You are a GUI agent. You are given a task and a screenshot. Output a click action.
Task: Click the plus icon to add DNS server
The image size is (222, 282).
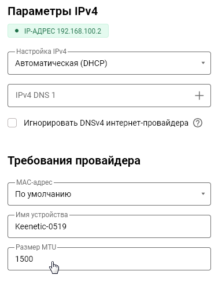click(x=199, y=96)
